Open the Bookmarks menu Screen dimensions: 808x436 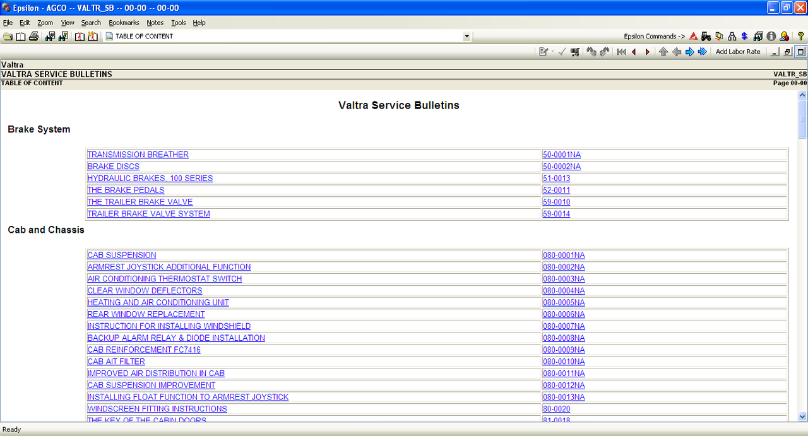coord(124,23)
